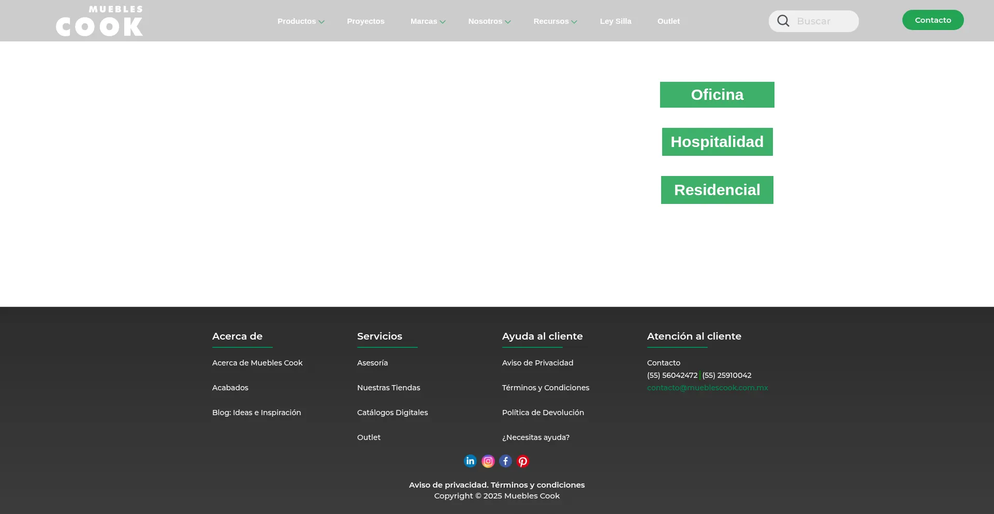Expand the Nosotros dropdown menu

(x=489, y=21)
